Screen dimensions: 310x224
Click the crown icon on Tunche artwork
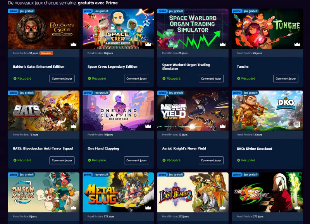[297, 44]
